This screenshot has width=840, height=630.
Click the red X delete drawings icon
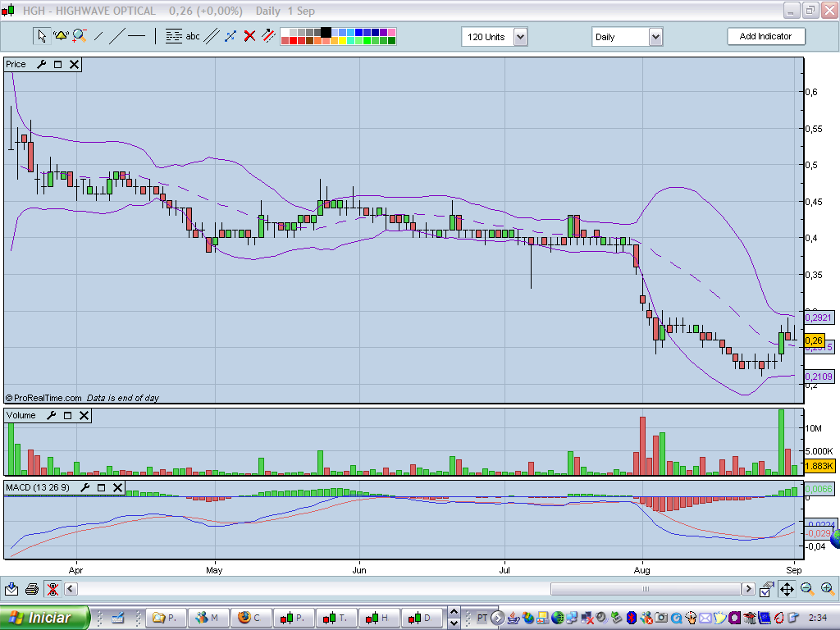249,36
